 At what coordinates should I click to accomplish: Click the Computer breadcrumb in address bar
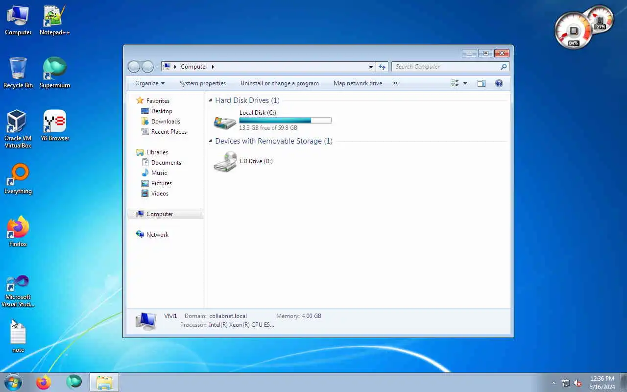pyautogui.click(x=194, y=67)
